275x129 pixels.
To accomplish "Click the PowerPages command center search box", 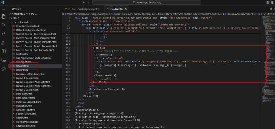I will point(151,2).
